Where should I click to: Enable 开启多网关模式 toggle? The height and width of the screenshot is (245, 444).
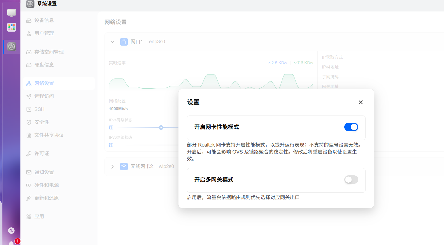351,180
